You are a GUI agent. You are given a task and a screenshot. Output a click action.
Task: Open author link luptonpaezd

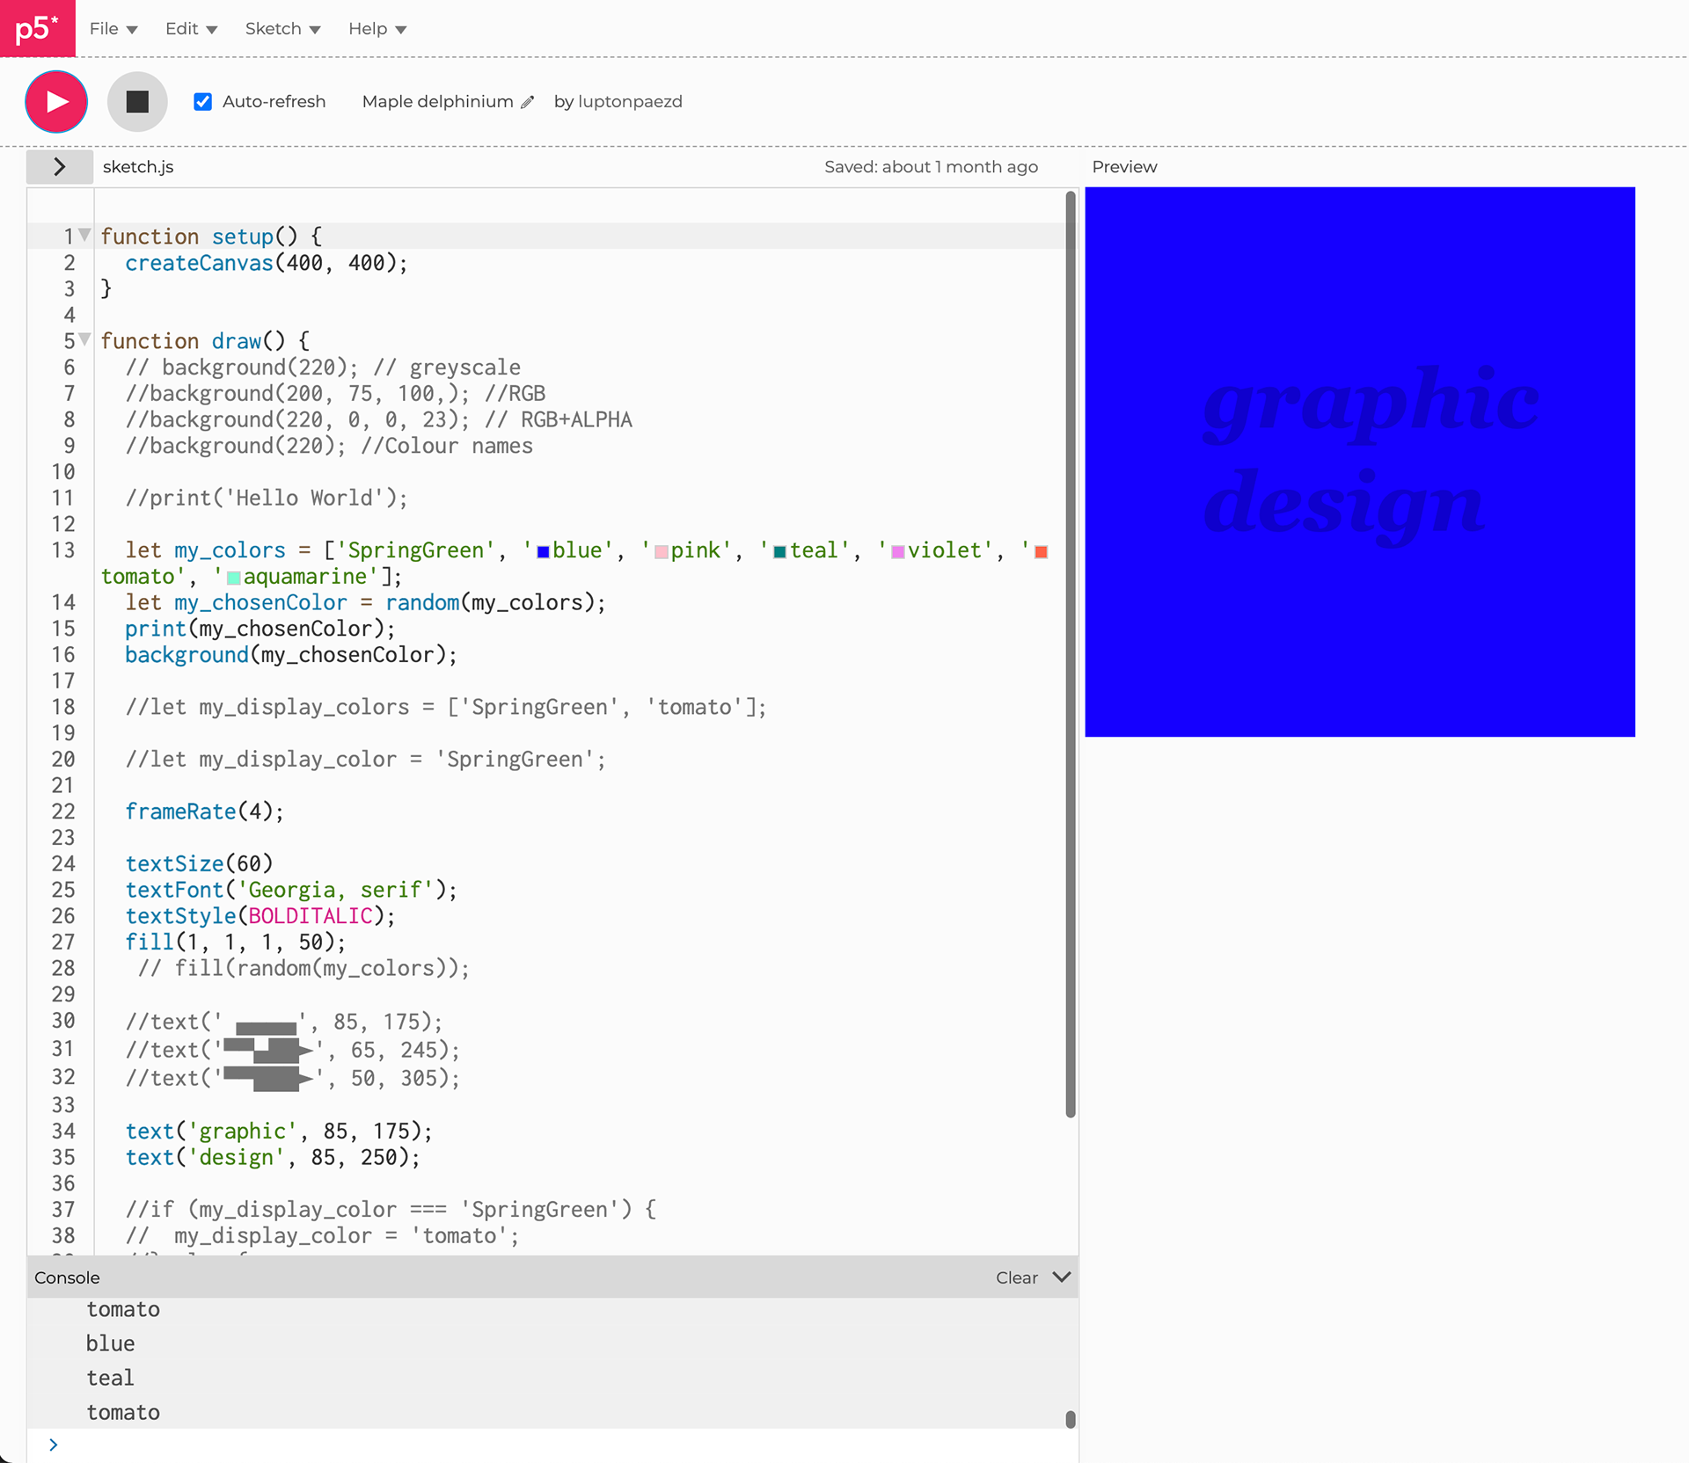(x=630, y=101)
